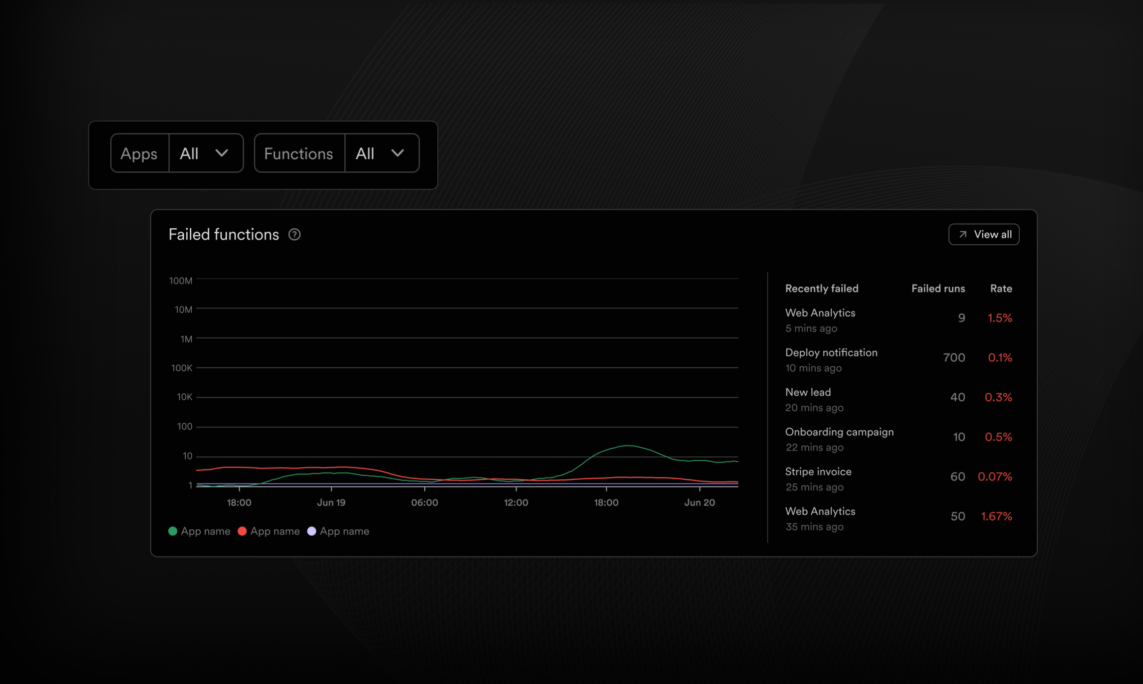
Task: Open the Deploy notification failed row
Action: (x=831, y=353)
